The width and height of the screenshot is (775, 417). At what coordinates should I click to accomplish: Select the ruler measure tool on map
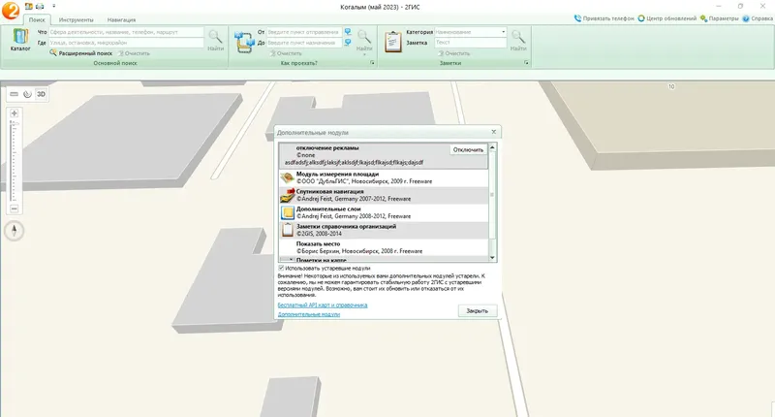point(15,94)
